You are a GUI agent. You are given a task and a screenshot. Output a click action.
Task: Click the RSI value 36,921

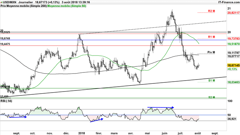point(232,119)
